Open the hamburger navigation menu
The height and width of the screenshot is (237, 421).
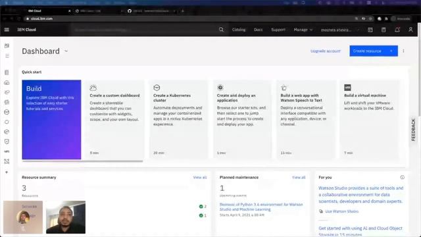point(7,30)
